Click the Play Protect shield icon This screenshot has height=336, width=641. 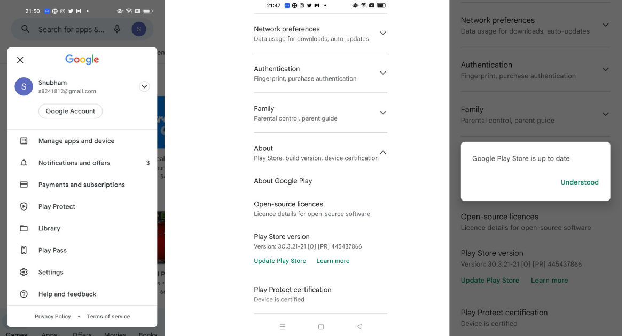[x=24, y=206]
